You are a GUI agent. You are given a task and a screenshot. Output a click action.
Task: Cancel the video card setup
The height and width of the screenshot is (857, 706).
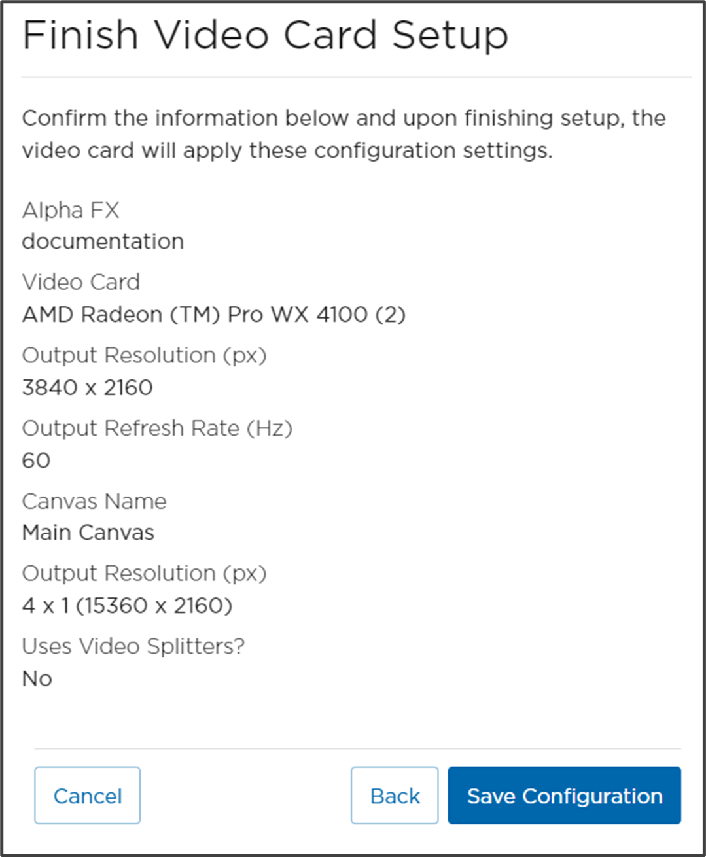pyautogui.click(x=87, y=796)
